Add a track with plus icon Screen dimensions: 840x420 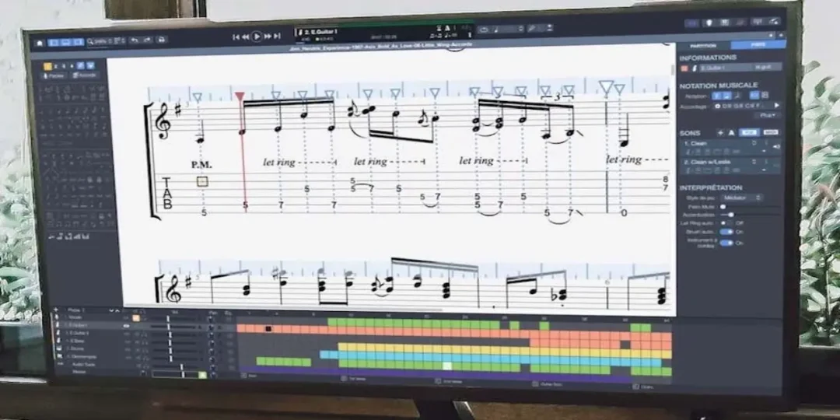tap(56, 310)
